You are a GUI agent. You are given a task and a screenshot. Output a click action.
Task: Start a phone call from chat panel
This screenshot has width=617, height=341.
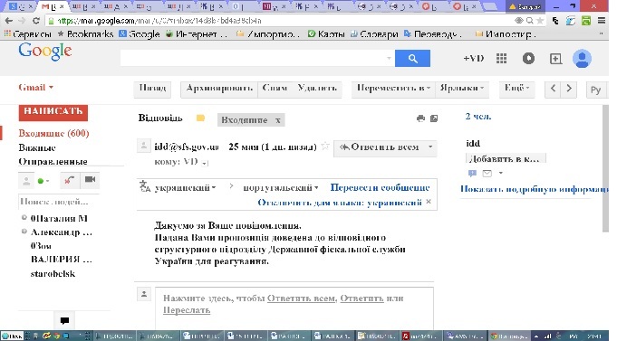click(x=70, y=180)
